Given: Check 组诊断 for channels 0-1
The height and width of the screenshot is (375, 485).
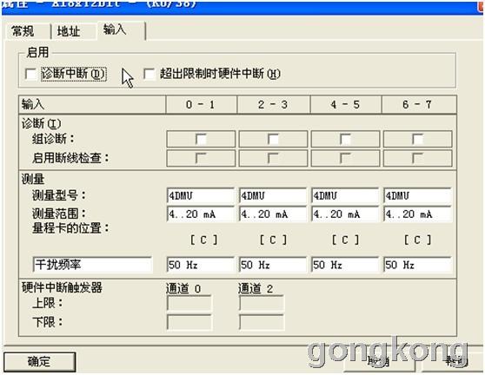Looking at the screenshot, I should pyautogui.click(x=201, y=139).
